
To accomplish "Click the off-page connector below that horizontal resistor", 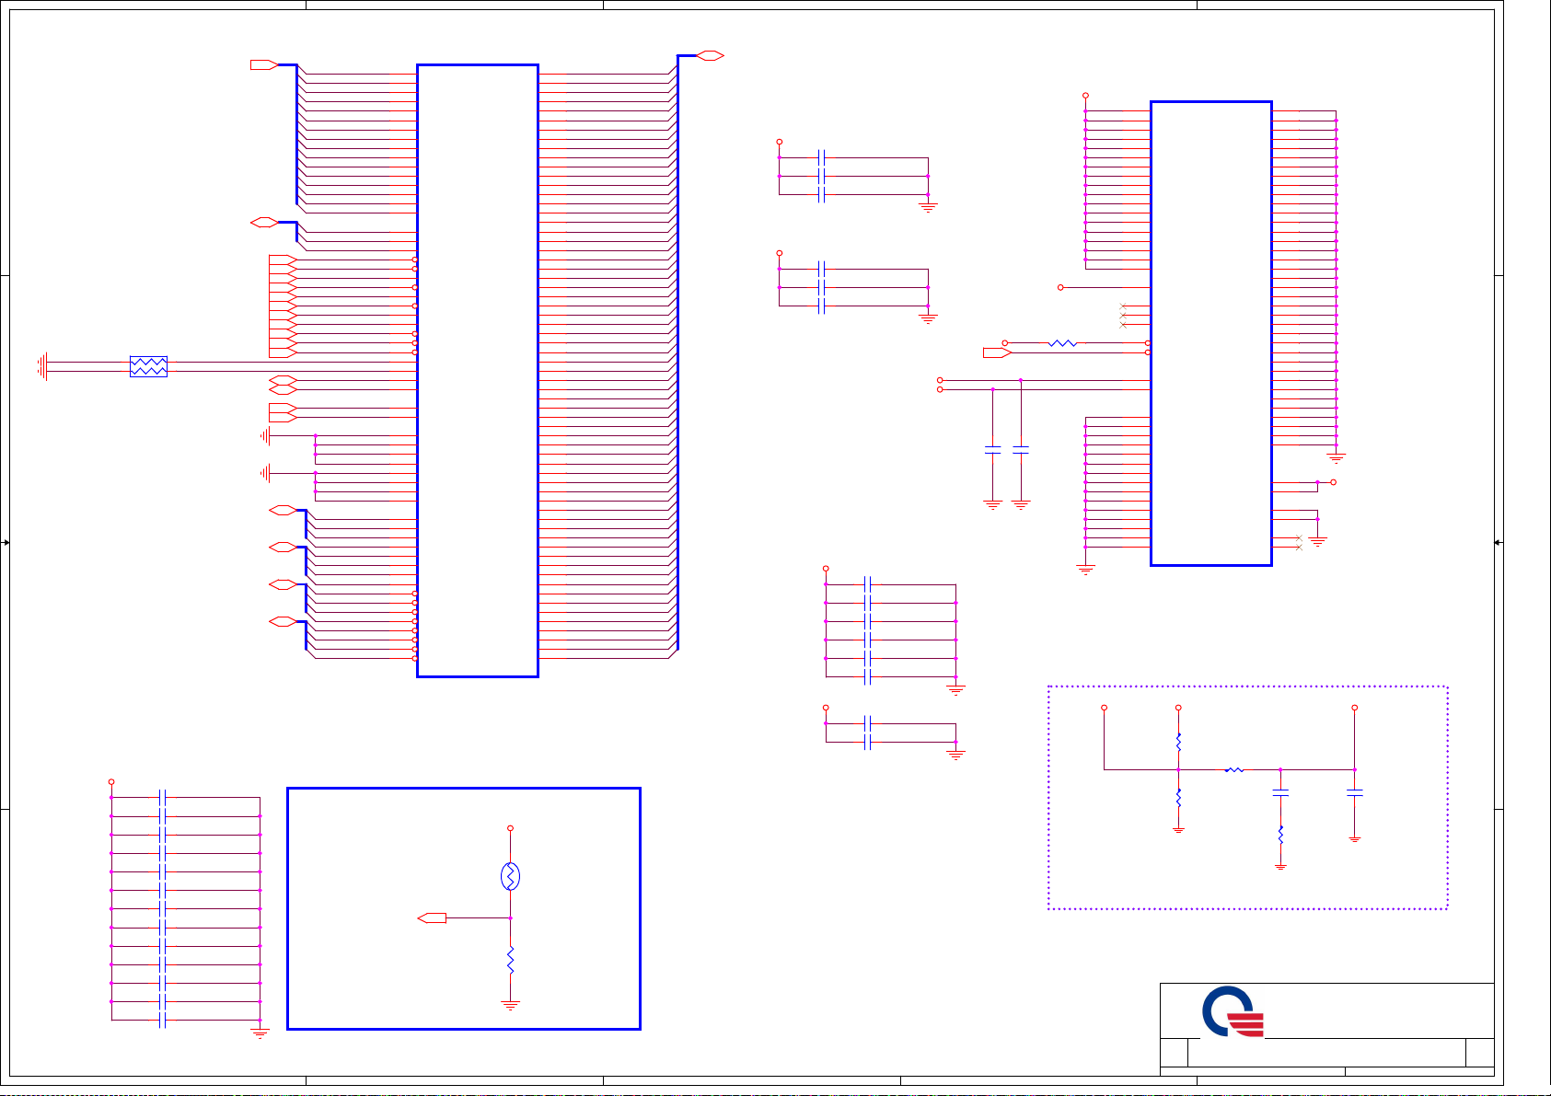I will click(x=998, y=352).
